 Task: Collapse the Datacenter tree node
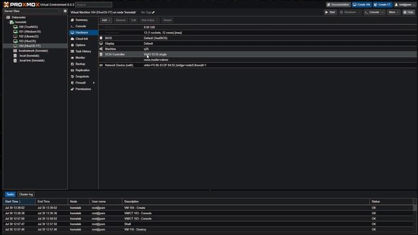point(5,18)
